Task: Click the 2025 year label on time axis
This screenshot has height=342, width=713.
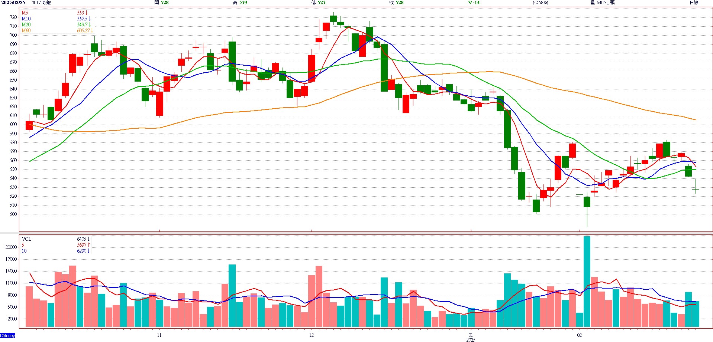Action: tap(471, 339)
